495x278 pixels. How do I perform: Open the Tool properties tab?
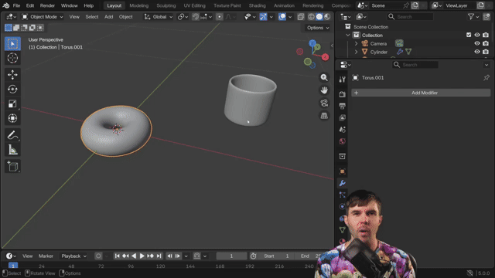click(342, 80)
